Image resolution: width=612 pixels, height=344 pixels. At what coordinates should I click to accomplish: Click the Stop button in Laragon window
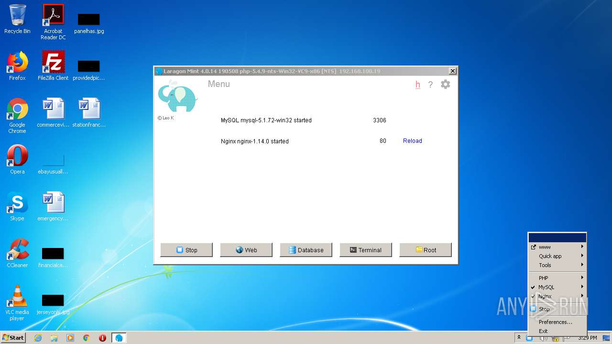(x=186, y=250)
